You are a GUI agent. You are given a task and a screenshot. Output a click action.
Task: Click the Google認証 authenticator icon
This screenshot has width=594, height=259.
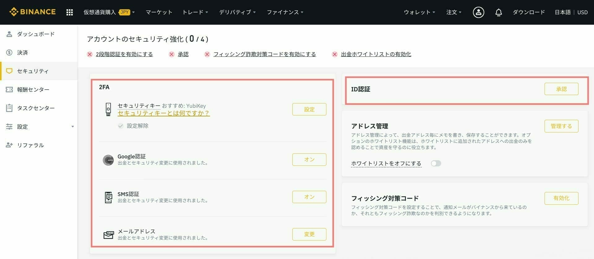[x=108, y=160]
